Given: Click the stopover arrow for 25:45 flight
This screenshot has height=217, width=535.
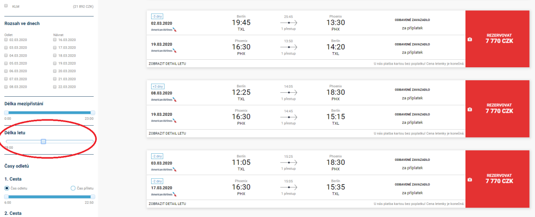Looking at the screenshot, I should point(288,22).
